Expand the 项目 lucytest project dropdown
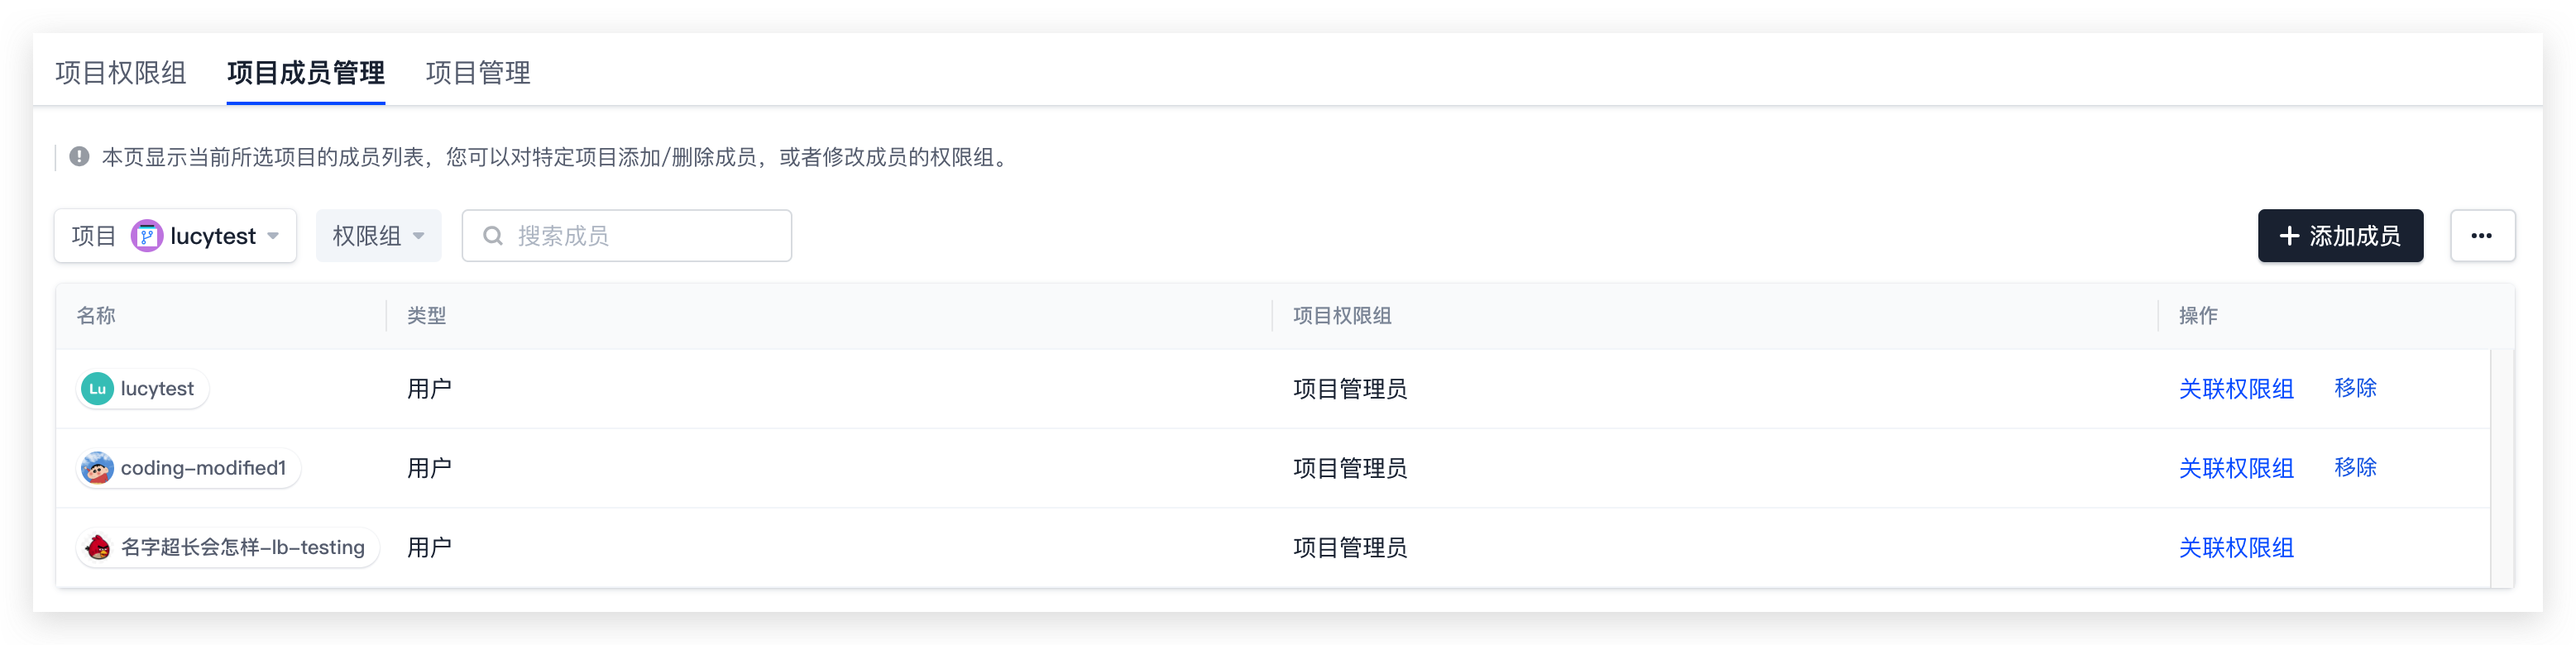The image size is (2576, 645). point(176,236)
